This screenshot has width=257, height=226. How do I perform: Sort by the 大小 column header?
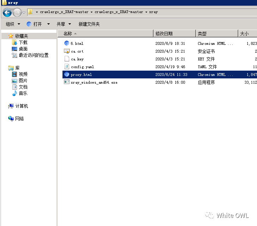click(248, 34)
